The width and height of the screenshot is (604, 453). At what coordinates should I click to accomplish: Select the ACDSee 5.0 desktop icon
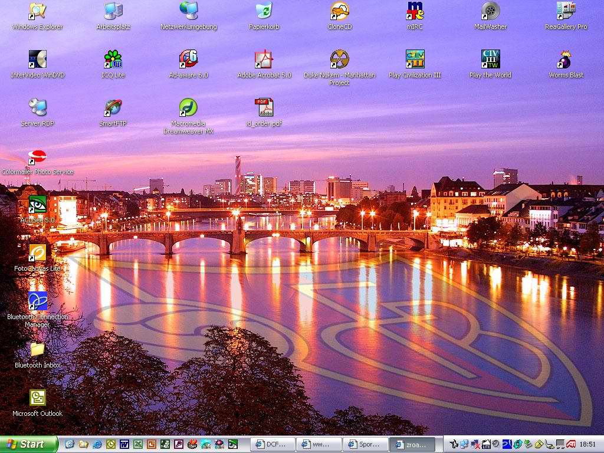(37, 209)
